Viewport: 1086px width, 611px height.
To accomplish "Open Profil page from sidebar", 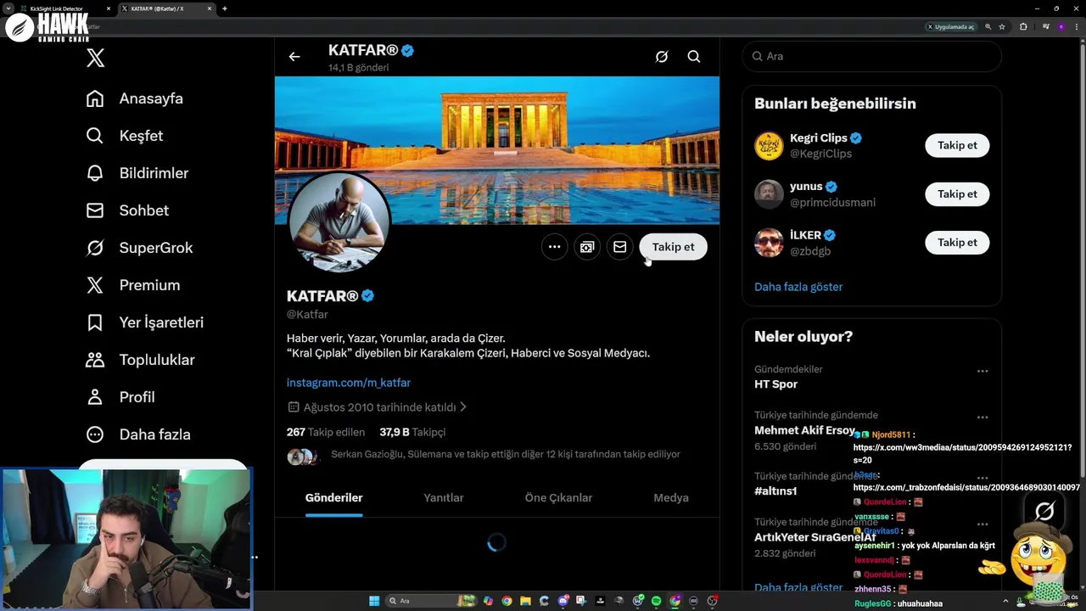I will (120, 397).
